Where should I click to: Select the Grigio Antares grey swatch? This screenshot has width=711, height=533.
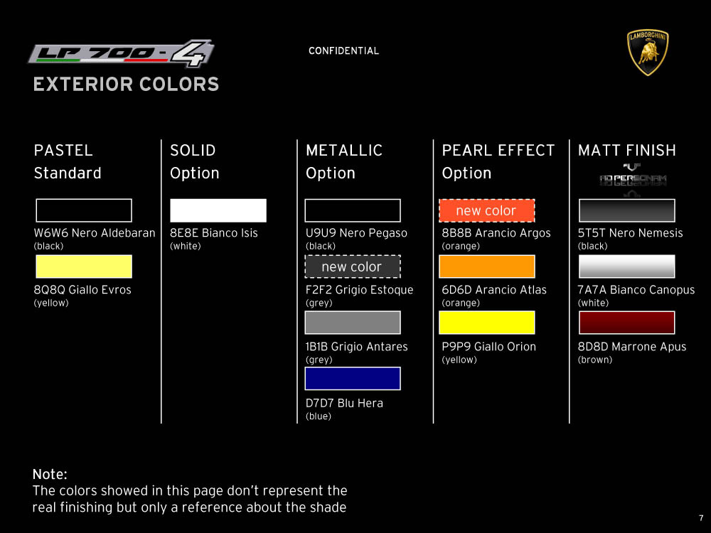[x=352, y=323]
